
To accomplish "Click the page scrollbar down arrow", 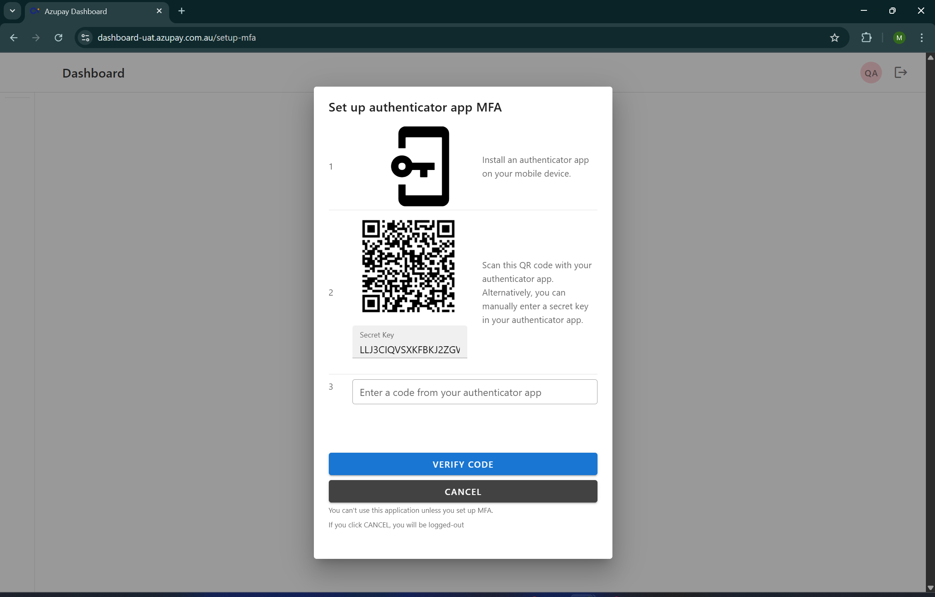I will tap(930, 587).
